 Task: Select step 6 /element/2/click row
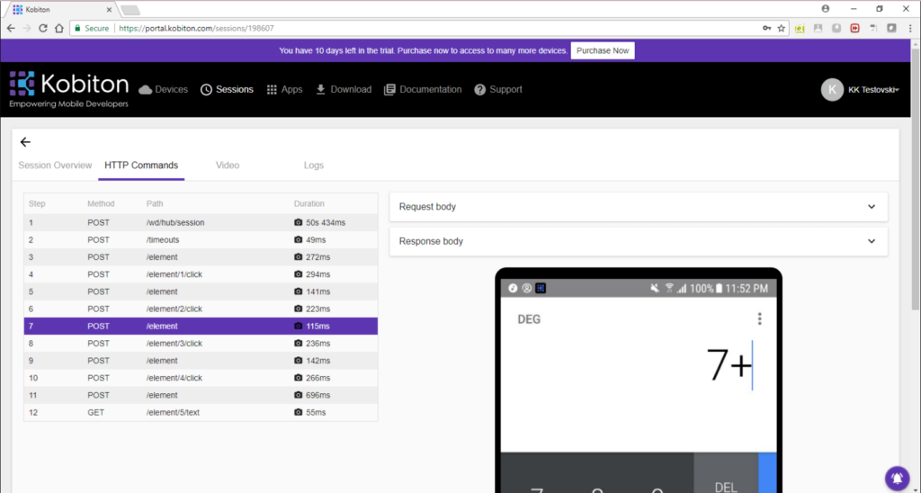click(201, 309)
